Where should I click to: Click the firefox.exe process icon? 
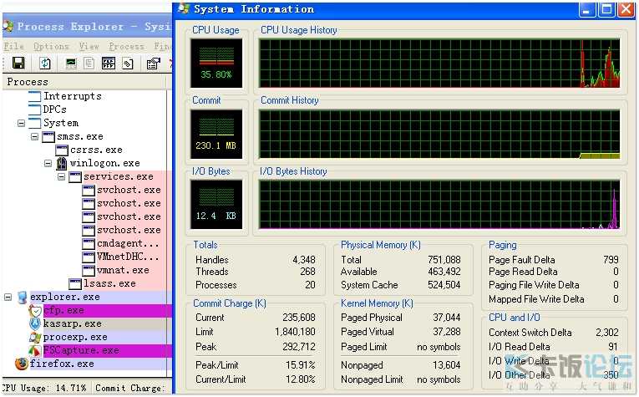(22, 364)
